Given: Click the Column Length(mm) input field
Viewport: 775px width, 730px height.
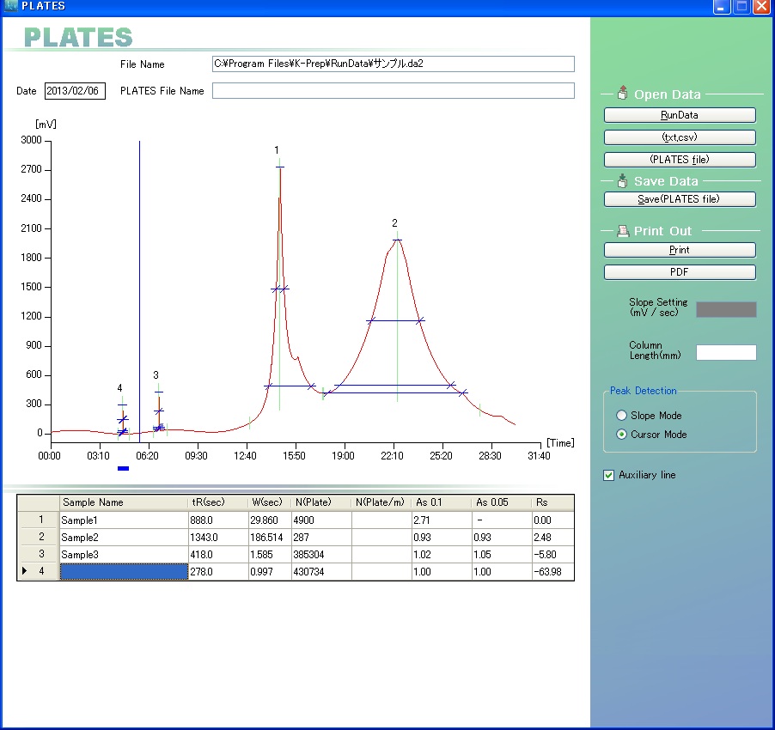Looking at the screenshot, I should [726, 352].
